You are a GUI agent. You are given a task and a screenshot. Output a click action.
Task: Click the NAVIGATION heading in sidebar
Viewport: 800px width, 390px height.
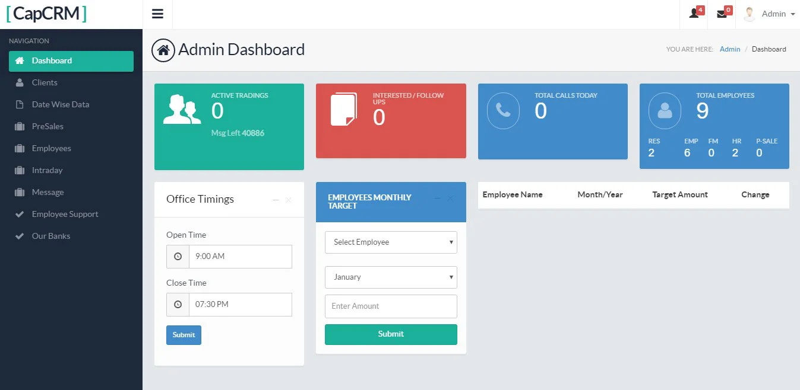point(29,41)
